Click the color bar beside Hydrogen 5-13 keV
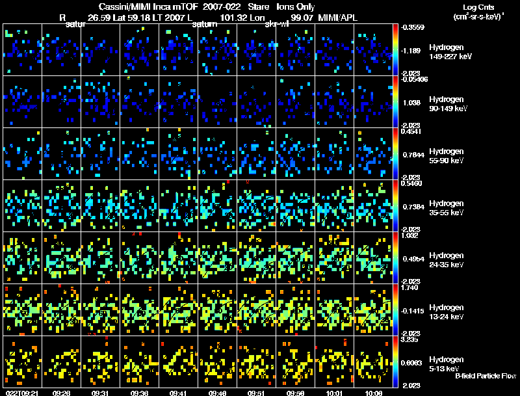 (395, 362)
